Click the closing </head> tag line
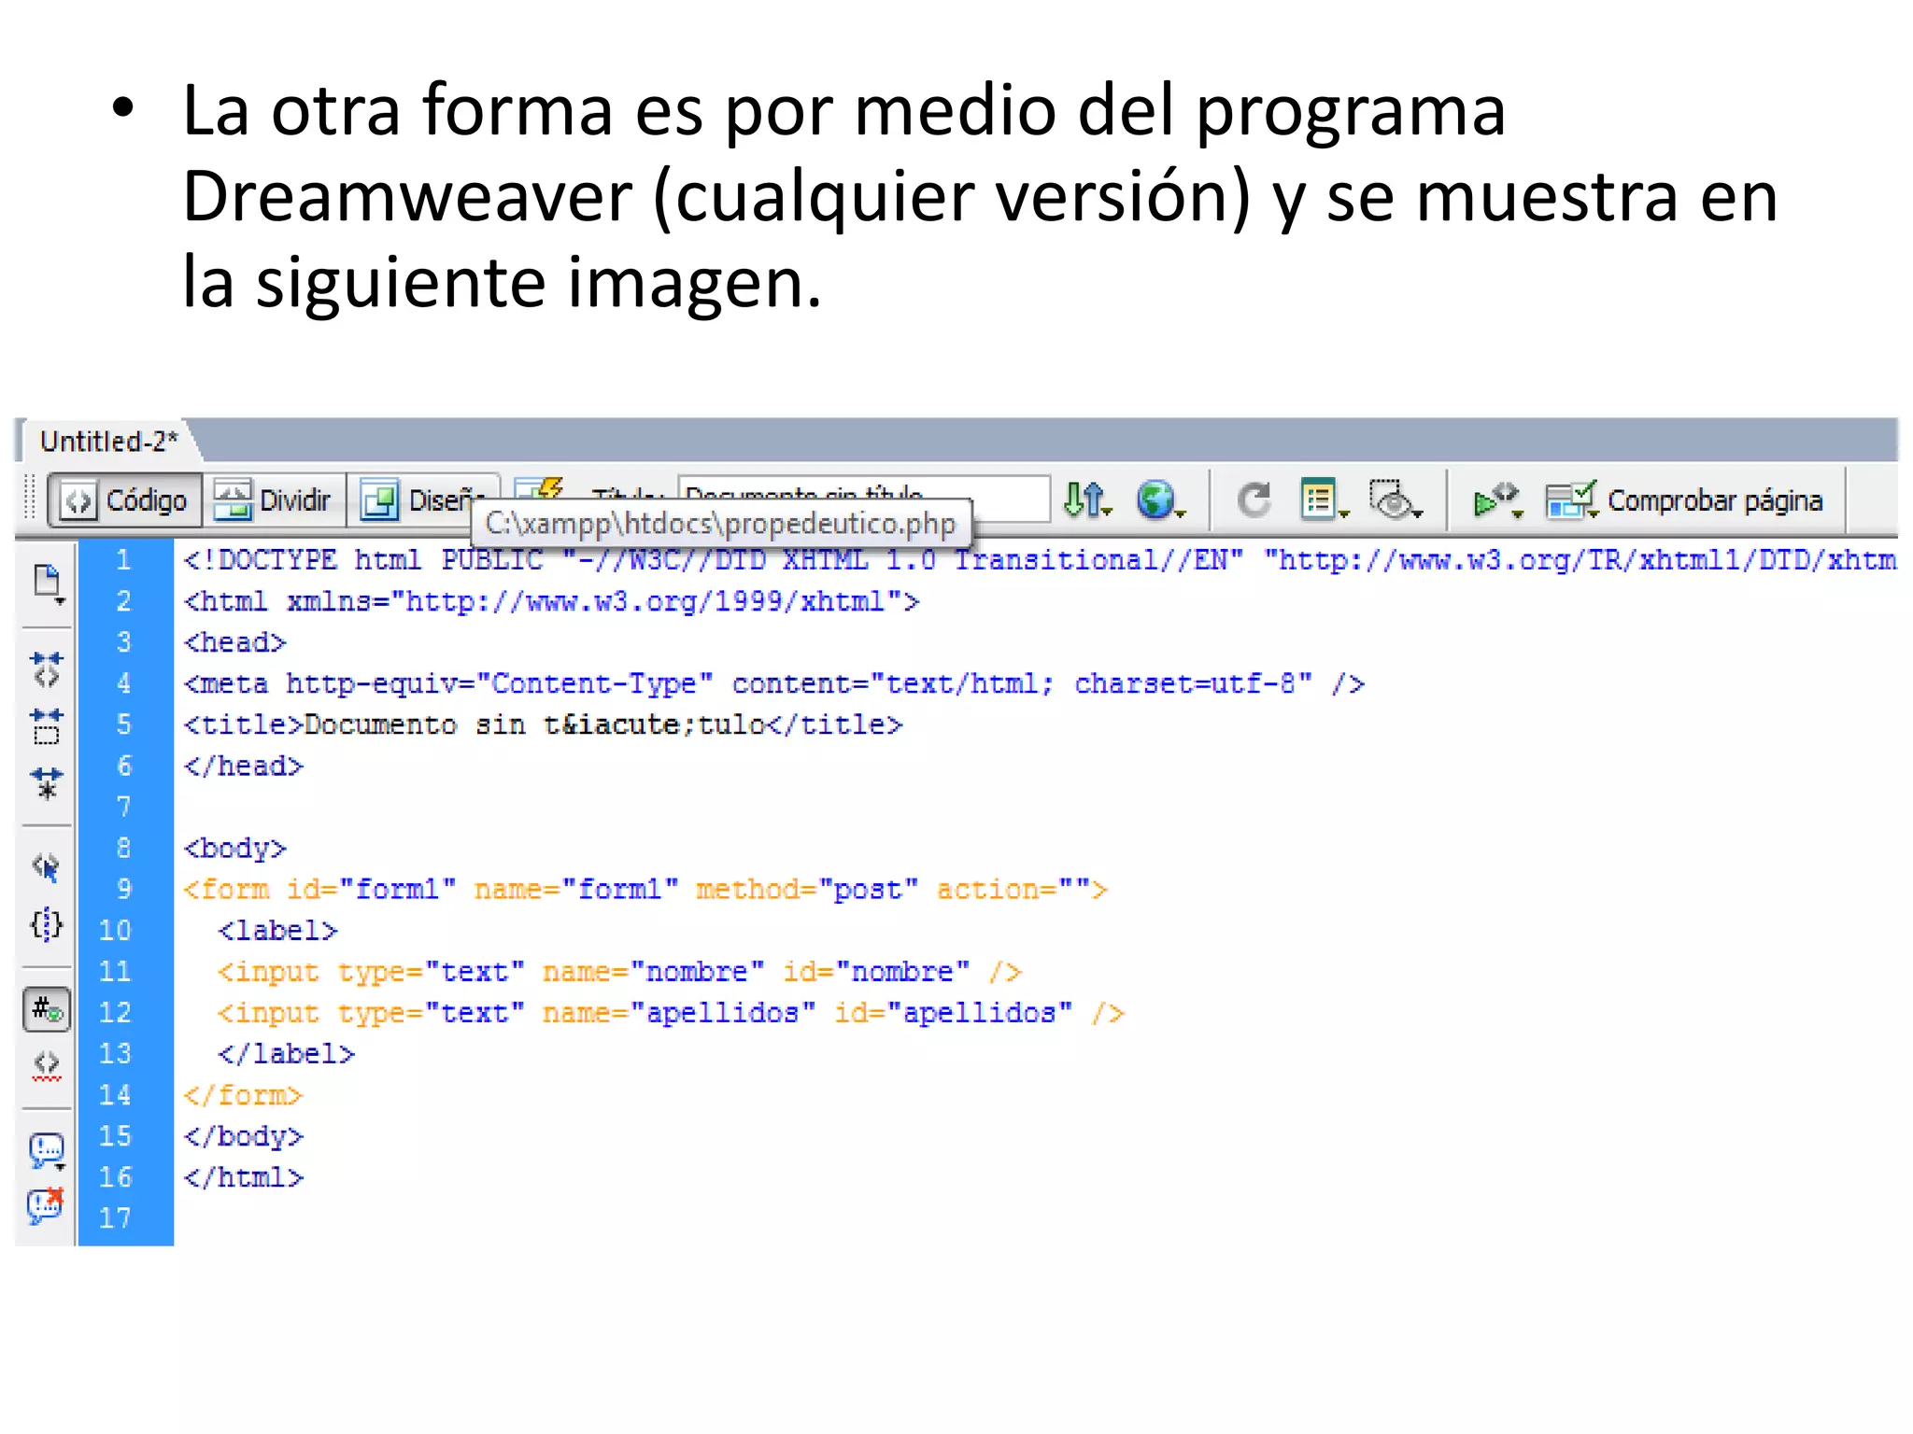The height and width of the screenshot is (1434, 1913). tap(243, 766)
